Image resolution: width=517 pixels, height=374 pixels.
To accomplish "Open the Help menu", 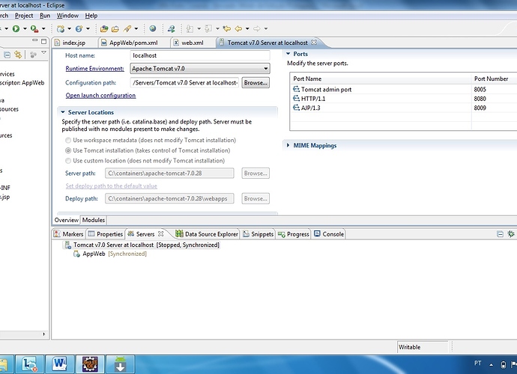I will 91,16.
